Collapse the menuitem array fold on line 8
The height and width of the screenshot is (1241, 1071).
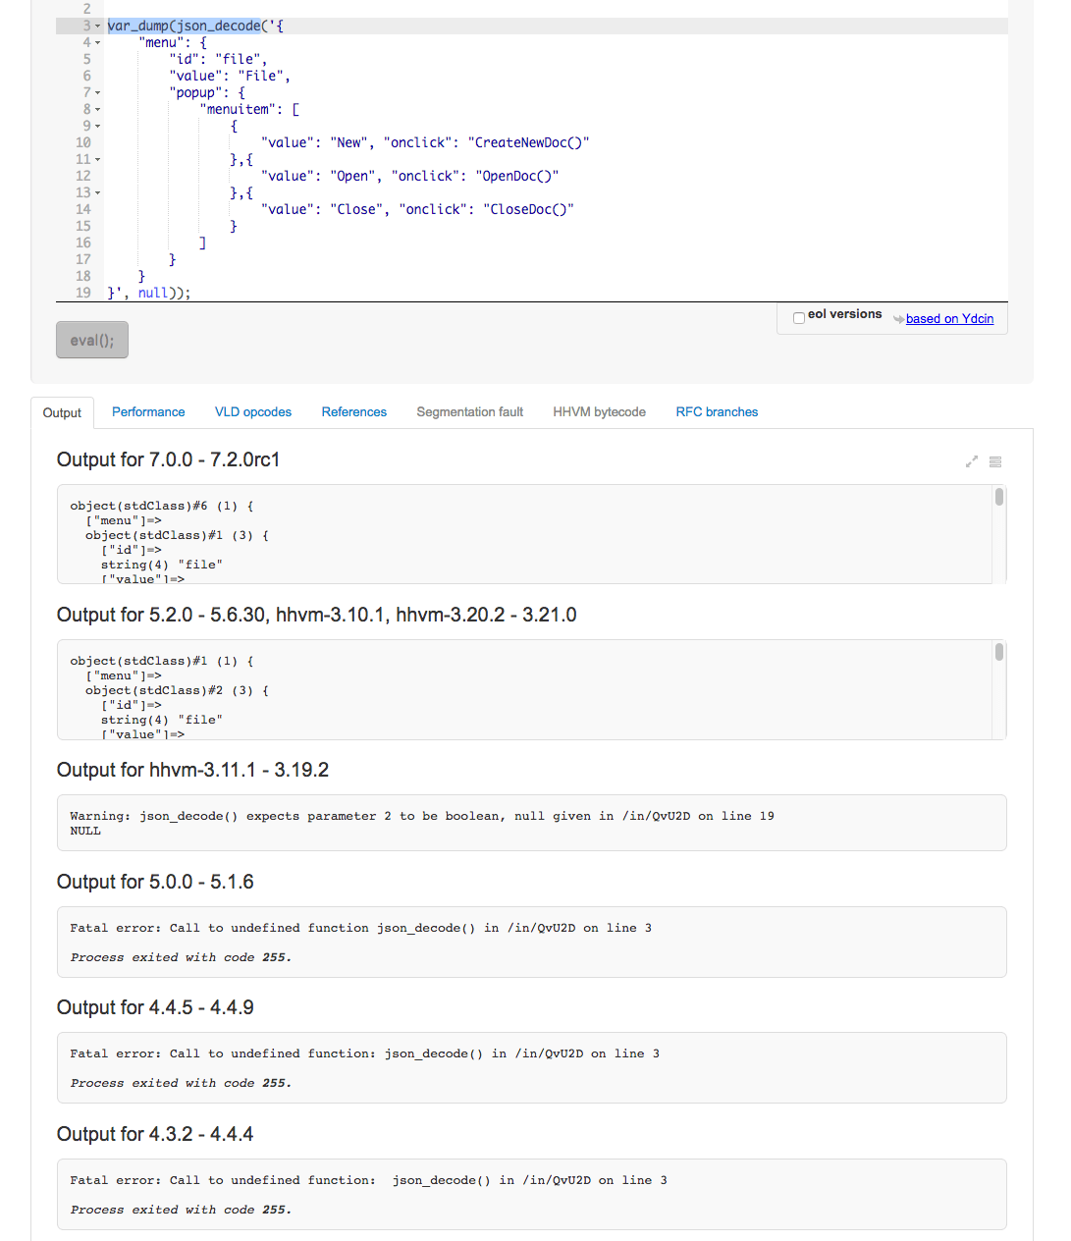[97, 109]
